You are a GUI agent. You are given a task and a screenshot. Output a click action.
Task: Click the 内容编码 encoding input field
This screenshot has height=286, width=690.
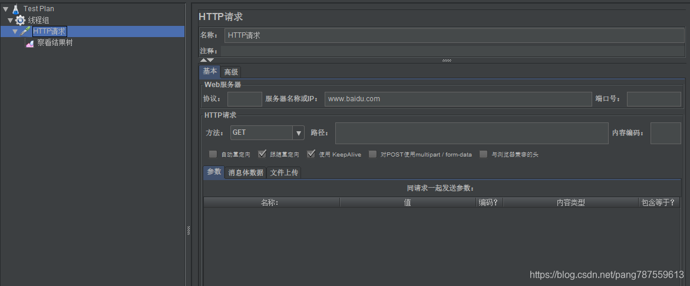pos(665,133)
